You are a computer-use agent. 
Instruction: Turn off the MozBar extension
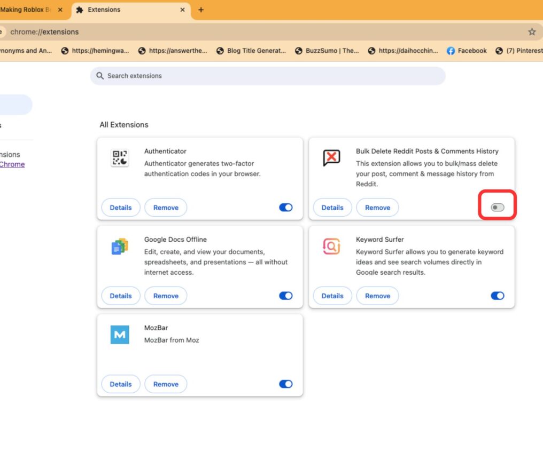(x=286, y=384)
